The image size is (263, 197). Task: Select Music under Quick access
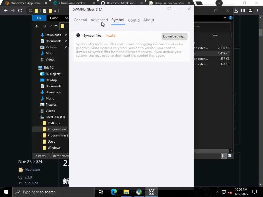(x=50, y=53)
